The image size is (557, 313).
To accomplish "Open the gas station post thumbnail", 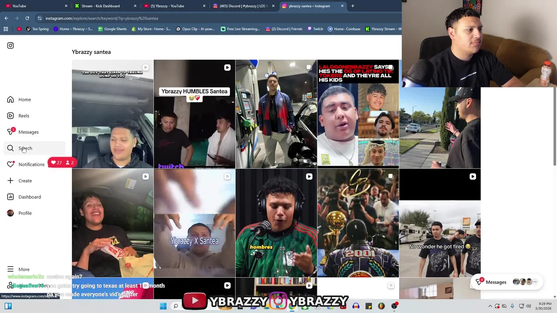I will click(x=276, y=114).
